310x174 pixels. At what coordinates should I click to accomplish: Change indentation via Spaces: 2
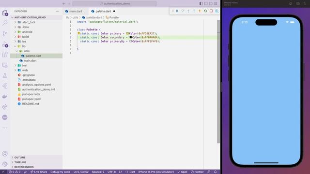(98, 172)
